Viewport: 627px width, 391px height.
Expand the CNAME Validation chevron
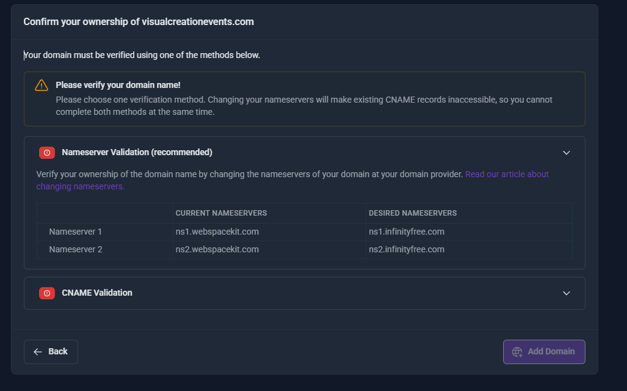coord(566,293)
